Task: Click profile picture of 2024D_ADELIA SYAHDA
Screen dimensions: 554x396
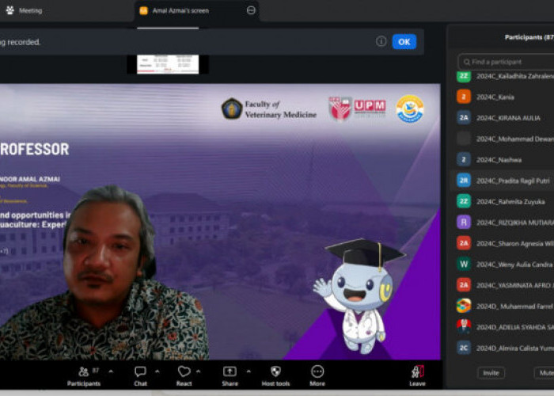Action: coord(464,326)
